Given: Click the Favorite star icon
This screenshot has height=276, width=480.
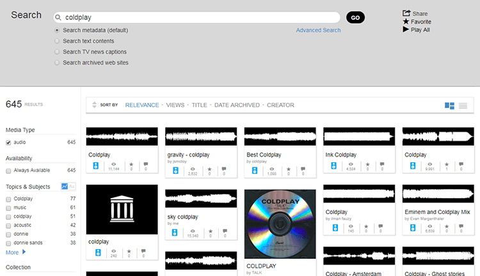Looking at the screenshot, I should pos(406,21).
